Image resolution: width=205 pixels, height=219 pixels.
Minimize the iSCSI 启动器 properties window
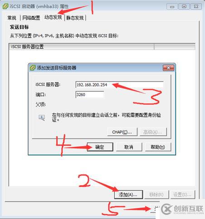click(x=172, y=6)
